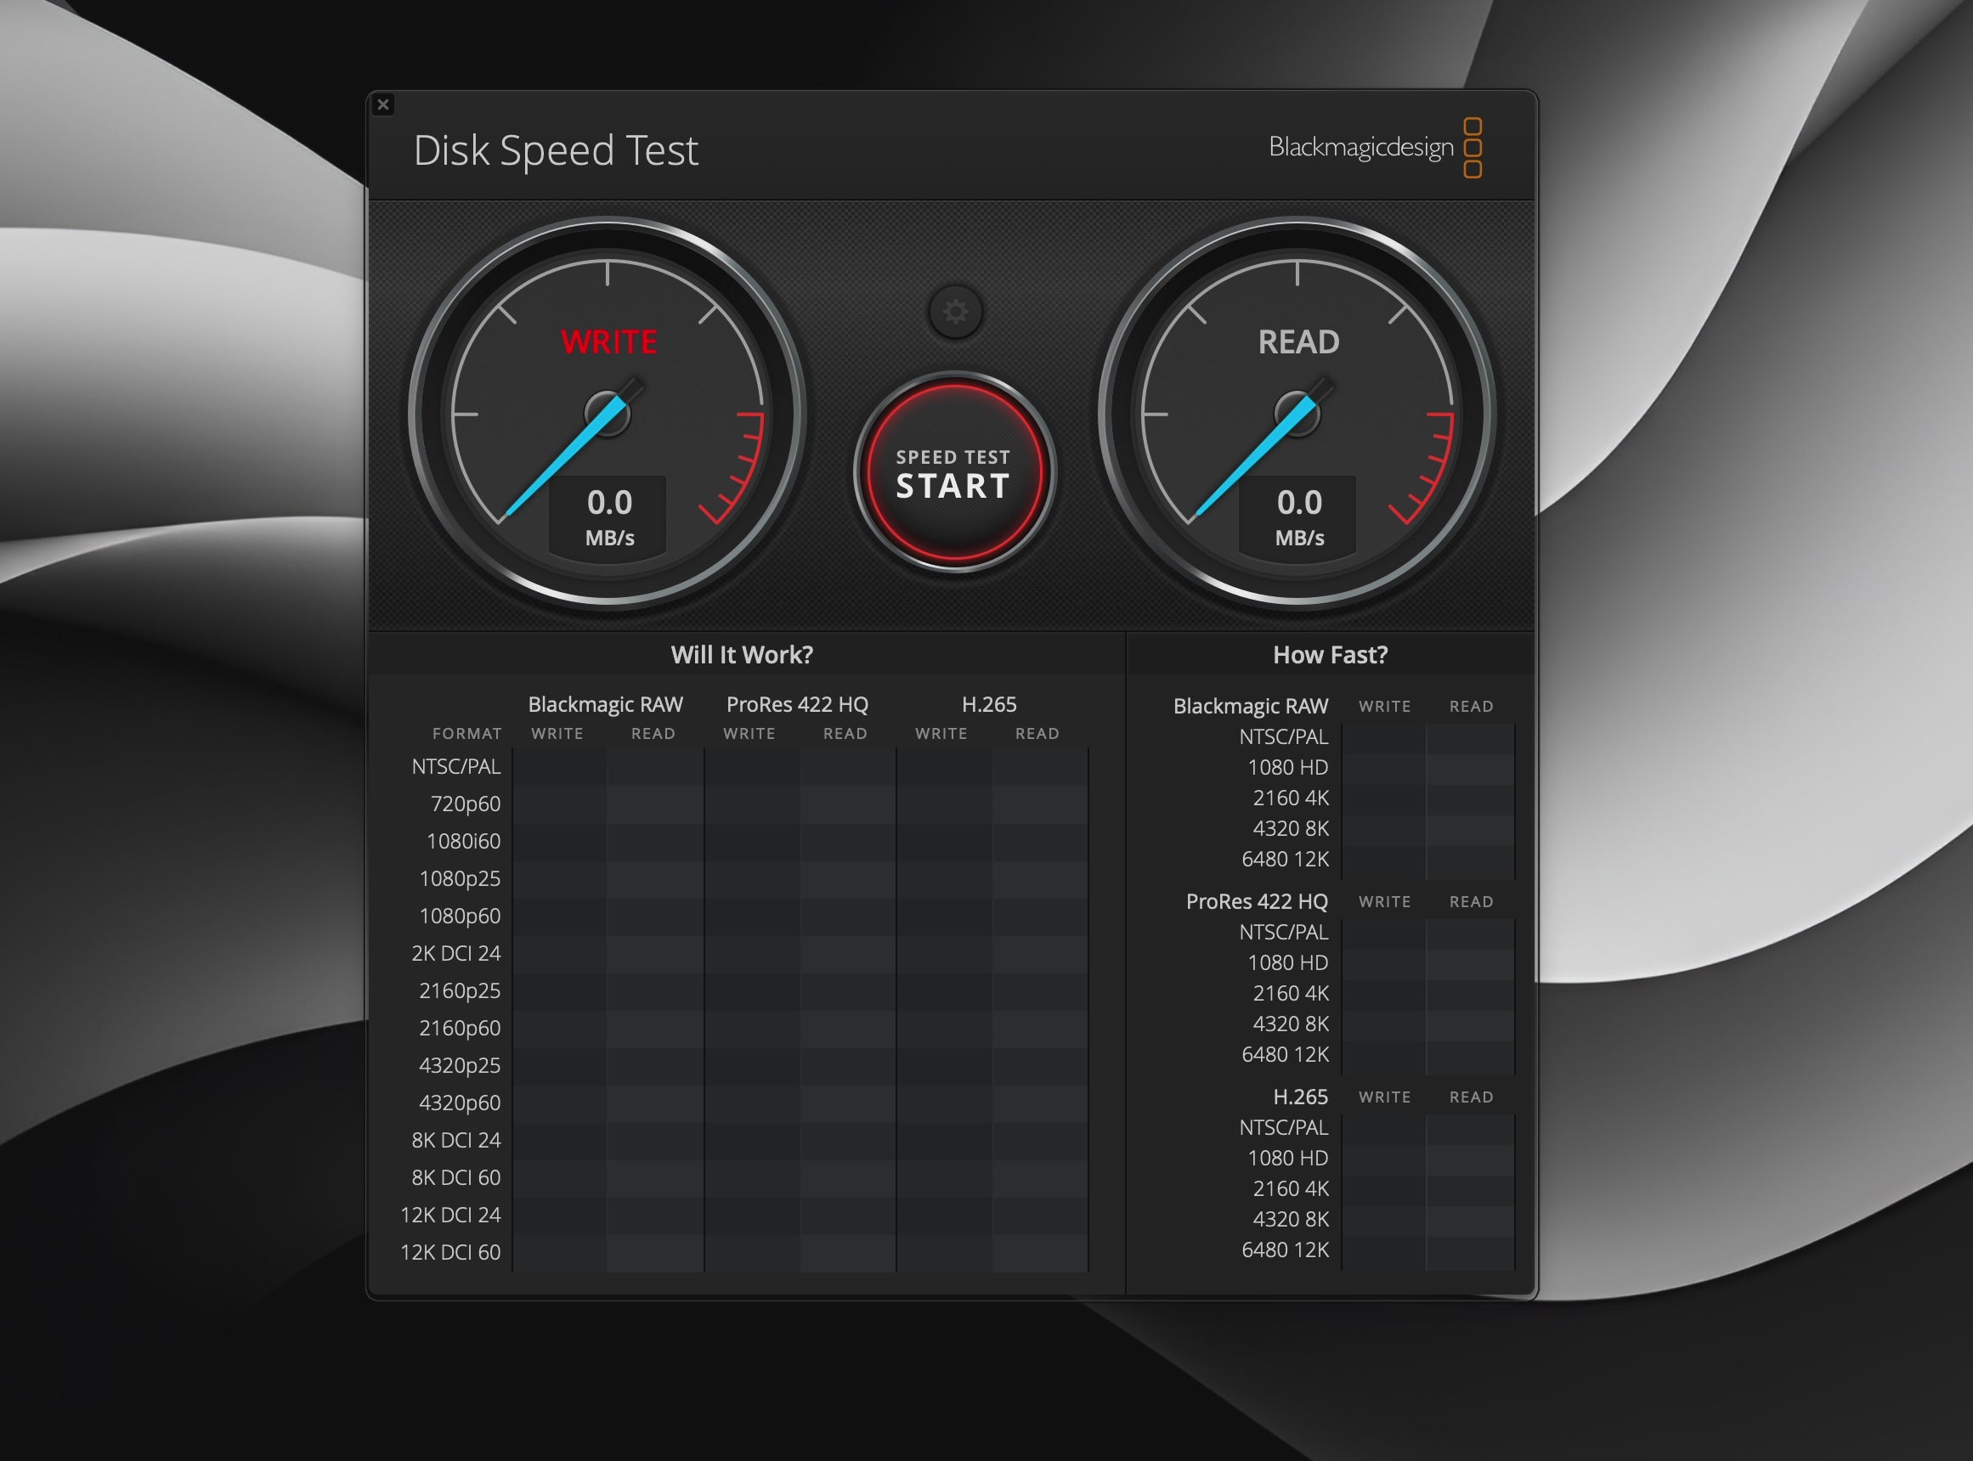
Task: Click the H.265 column header in Will It Work
Action: (x=989, y=704)
